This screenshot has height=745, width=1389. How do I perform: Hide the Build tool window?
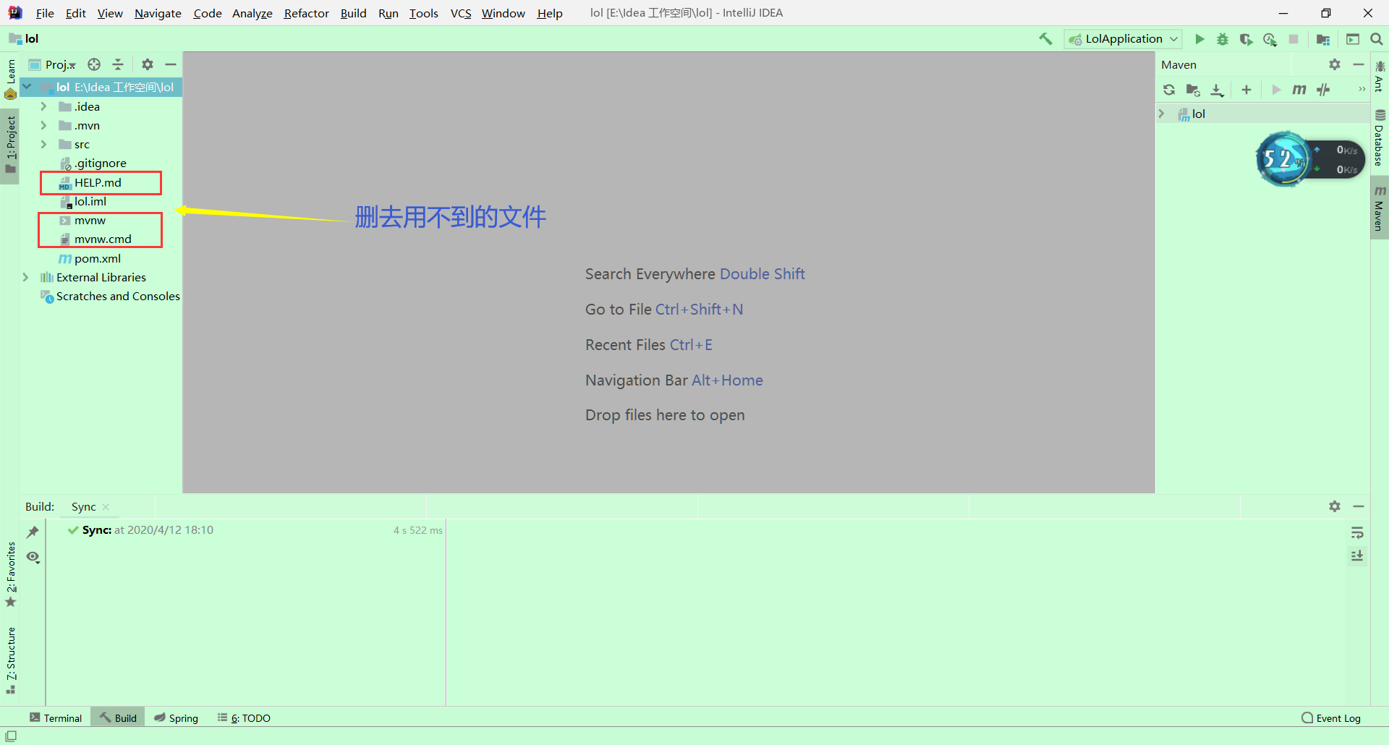pos(1359,506)
